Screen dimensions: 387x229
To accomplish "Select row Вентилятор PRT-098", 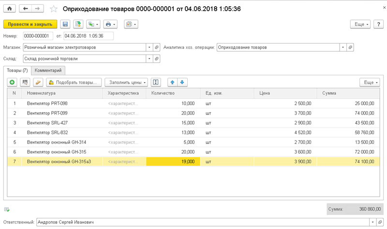I will point(193,103).
